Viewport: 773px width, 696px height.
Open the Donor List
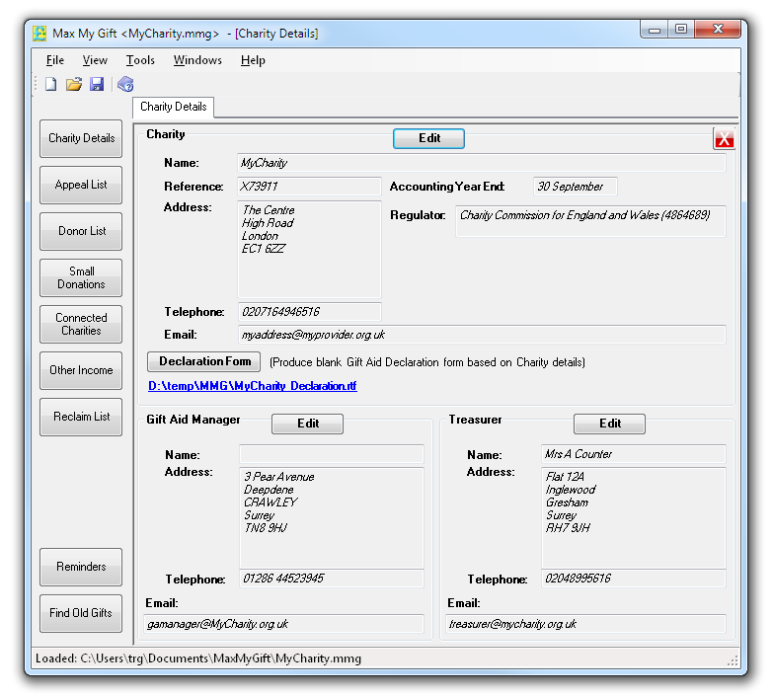pos(81,231)
